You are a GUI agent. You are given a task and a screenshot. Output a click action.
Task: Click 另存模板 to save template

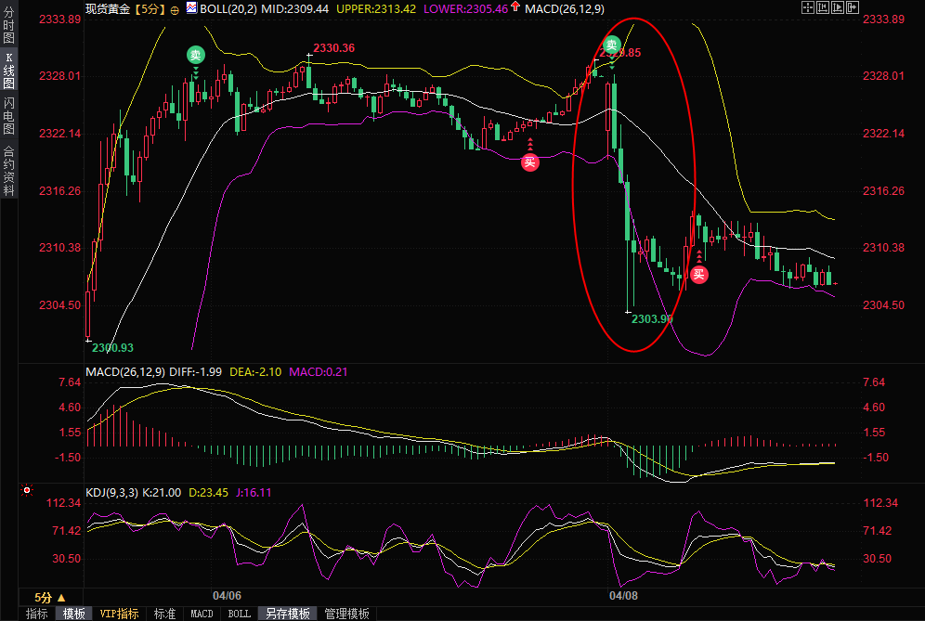point(287,614)
